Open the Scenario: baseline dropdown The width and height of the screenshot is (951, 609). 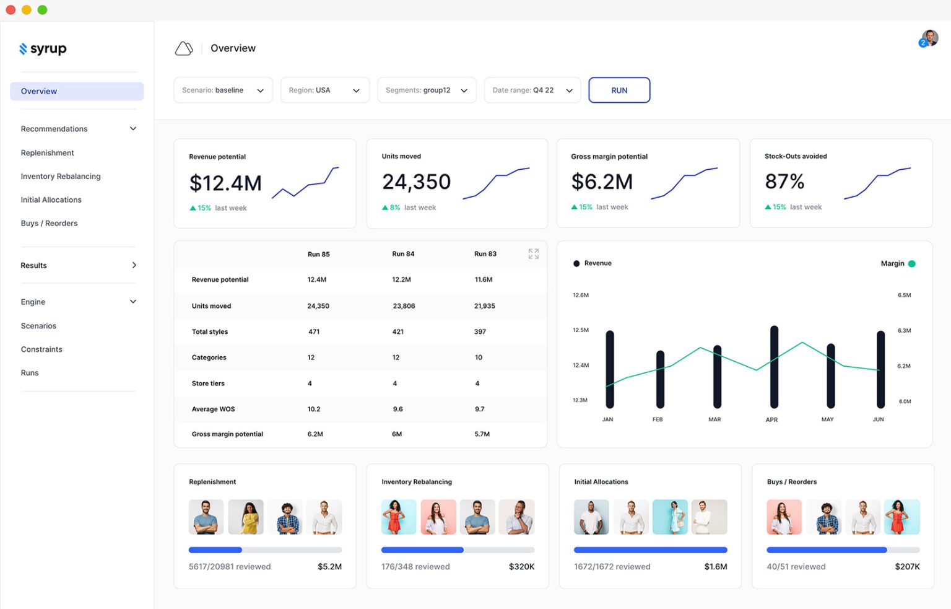click(223, 90)
